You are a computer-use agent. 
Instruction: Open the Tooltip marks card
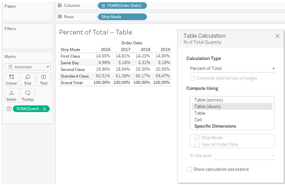(28, 95)
